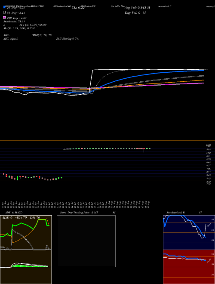Viewport: 215px width, 284px height.
Task: Click the 'BUY Slowing @ 7%' signal text
Action: pyautogui.click(x=68, y=39)
